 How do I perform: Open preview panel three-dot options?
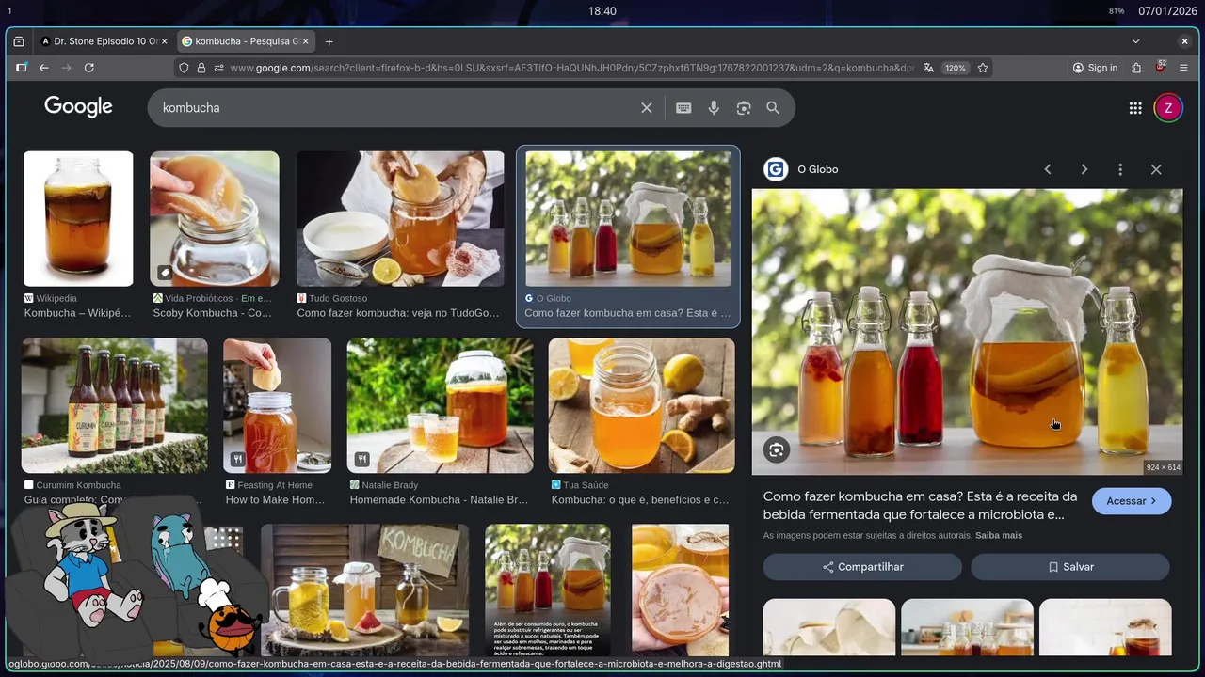pos(1120,169)
